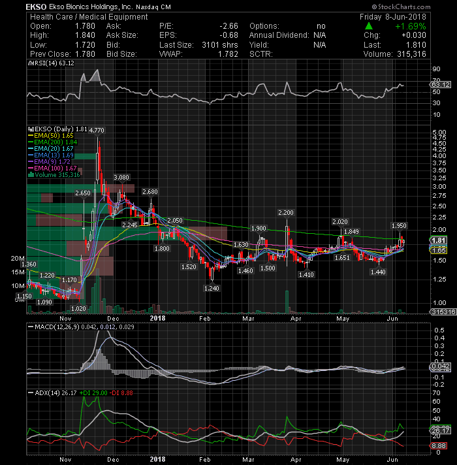Click the Health Care / Medical Equipment sector text
The height and width of the screenshot is (465, 457).
[x=89, y=17]
